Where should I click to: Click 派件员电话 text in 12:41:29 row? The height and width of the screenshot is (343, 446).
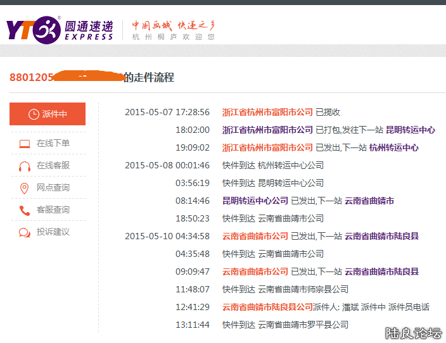coord(409,307)
